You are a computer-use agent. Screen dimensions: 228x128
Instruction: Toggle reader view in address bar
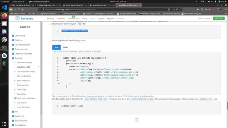pyautogui.click(x=169, y=10)
